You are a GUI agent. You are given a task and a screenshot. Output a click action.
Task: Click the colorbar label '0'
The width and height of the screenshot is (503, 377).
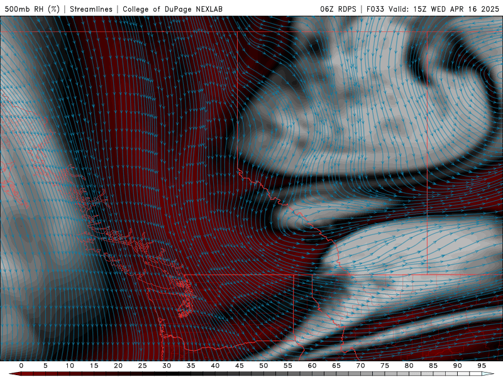click(21, 366)
